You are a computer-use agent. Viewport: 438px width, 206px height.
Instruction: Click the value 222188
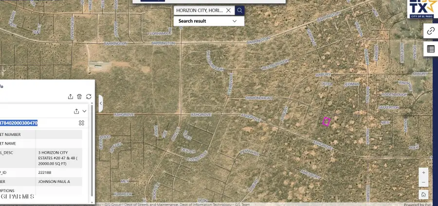(45, 172)
